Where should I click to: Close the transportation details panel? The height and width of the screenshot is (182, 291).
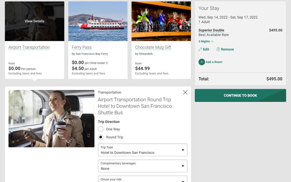click(185, 92)
